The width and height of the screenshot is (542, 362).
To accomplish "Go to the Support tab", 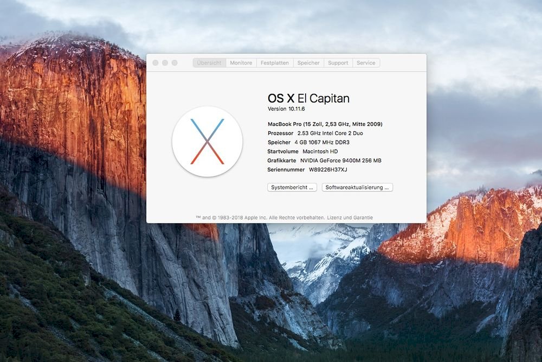I will click(x=338, y=63).
